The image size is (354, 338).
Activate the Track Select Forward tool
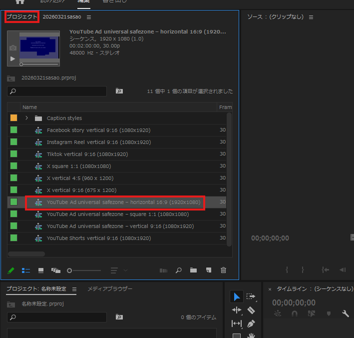click(x=251, y=297)
